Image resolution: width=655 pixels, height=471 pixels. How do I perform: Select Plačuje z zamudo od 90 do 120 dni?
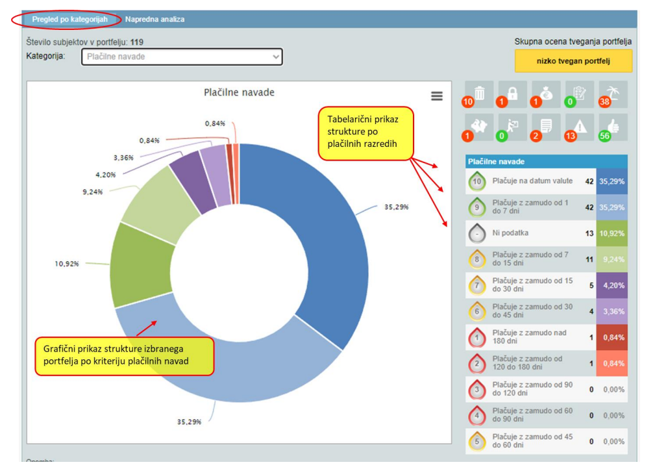532,389
